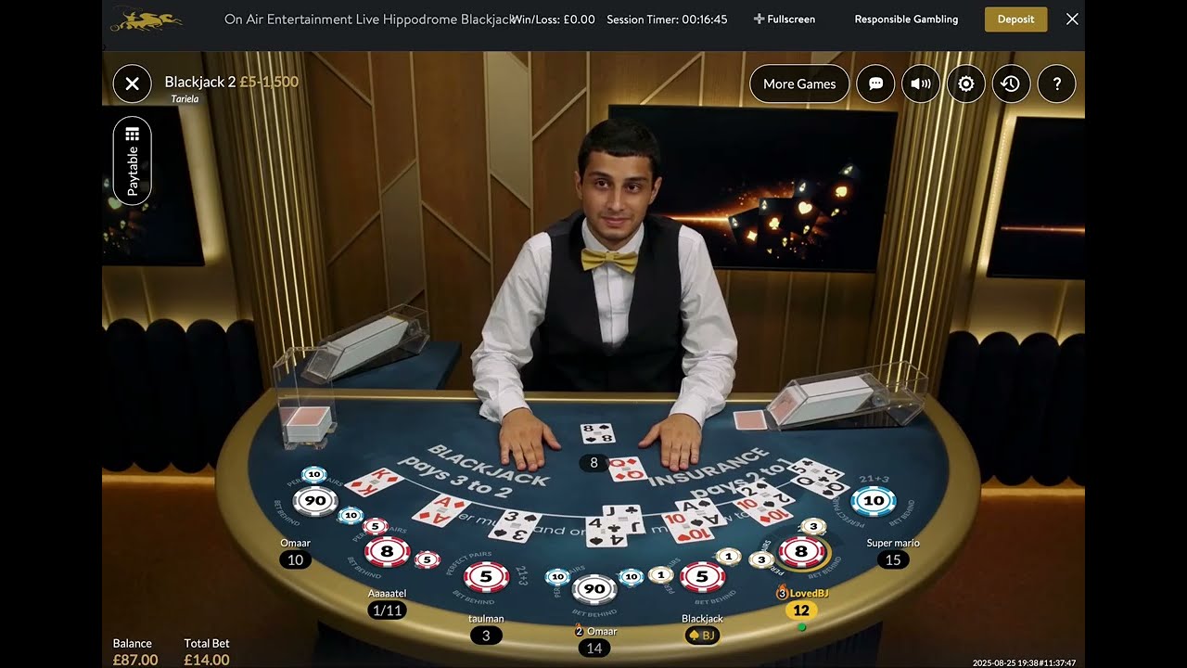The width and height of the screenshot is (1187, 668).
Task: Toggle Fullscreen mode
Action: tap(785, 19)
